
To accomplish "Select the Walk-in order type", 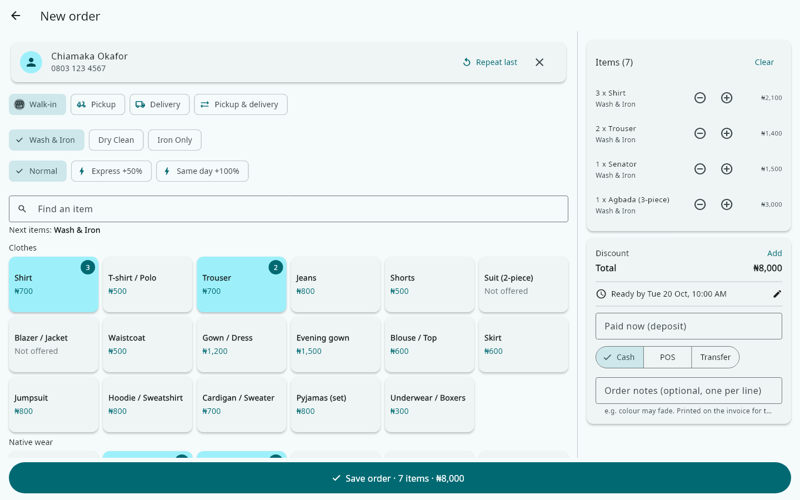I will pos(37,104).
